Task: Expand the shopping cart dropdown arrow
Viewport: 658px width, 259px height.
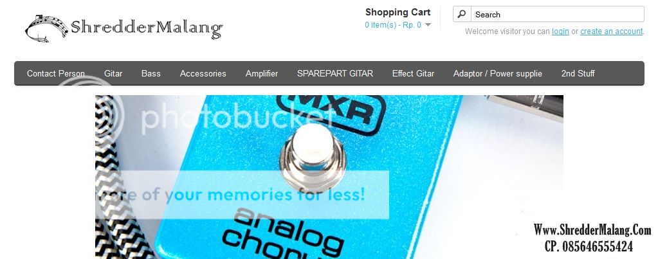Action: pyautogui.click(x=428, y=25)
